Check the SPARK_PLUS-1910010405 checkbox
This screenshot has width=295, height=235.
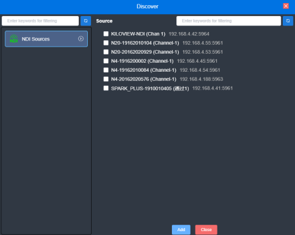[x=106, y=88]
